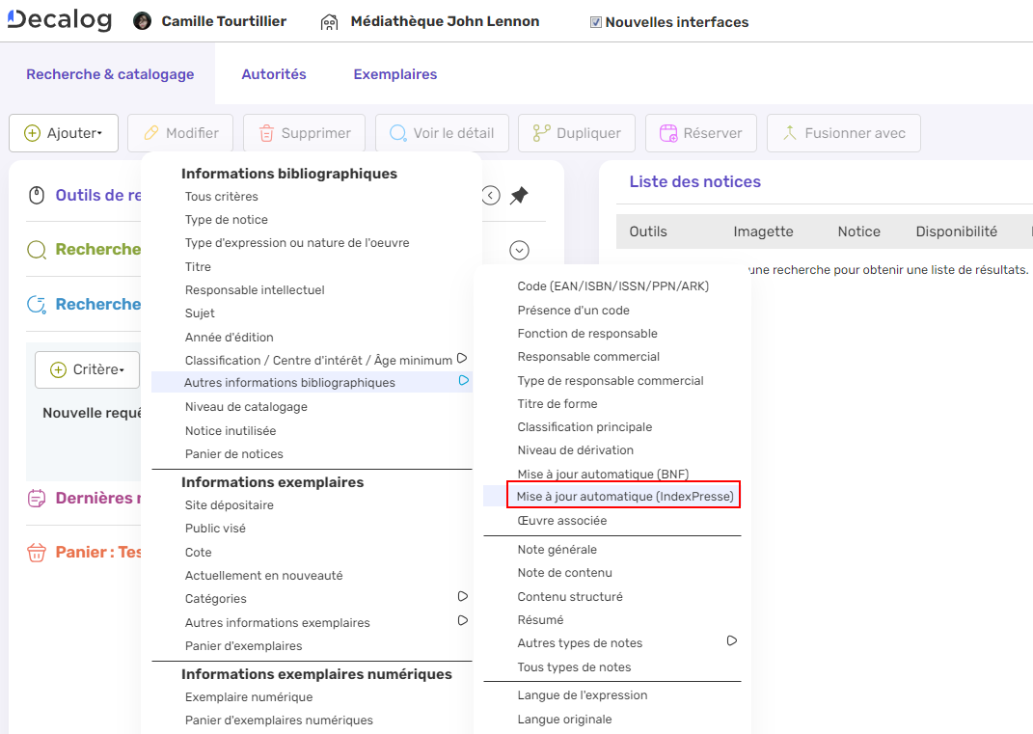
Task: Click Camille Tourtillier's user avatar
Action: (x=143, y=21)
